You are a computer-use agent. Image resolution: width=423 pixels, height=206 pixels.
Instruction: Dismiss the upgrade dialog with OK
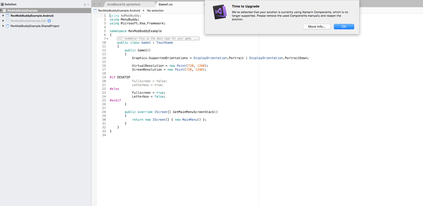point(344,26)
